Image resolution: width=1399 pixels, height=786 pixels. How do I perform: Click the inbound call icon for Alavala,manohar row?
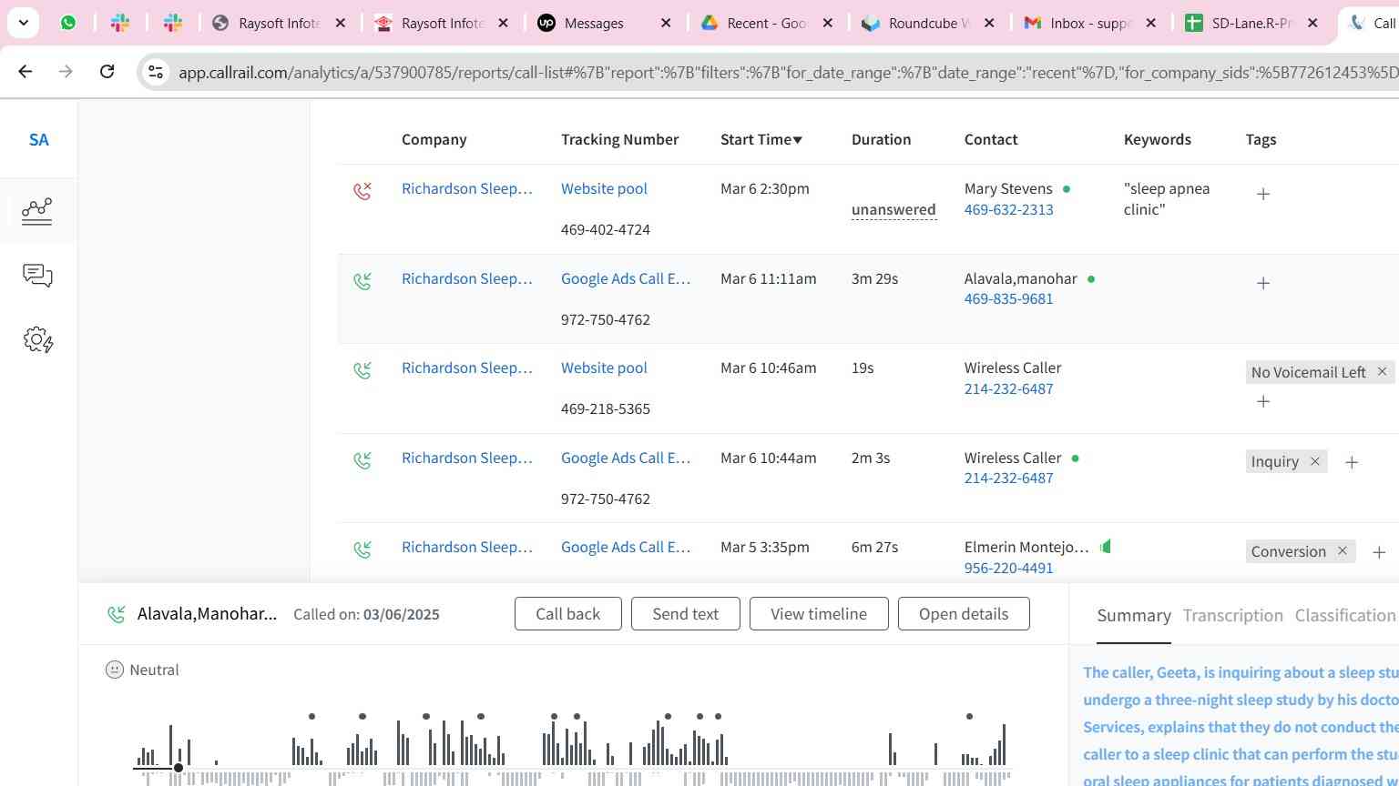pos(363,281)
